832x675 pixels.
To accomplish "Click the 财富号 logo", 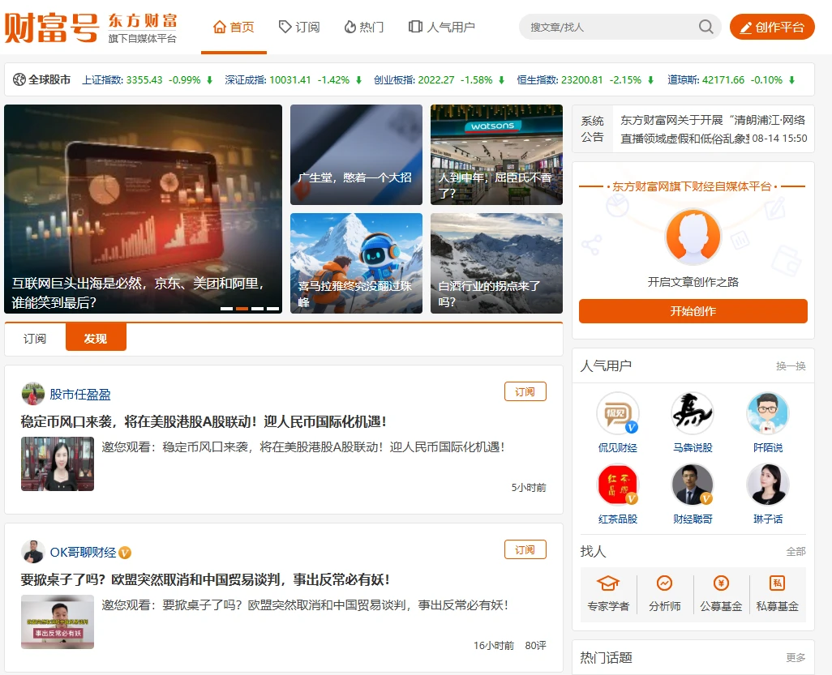I will pyautogui.click(x=51, y=27).
